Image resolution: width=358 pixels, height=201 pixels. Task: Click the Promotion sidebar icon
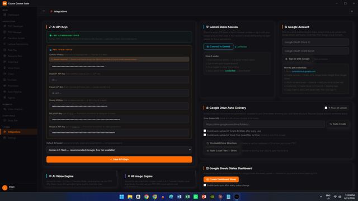coord(4,85)
